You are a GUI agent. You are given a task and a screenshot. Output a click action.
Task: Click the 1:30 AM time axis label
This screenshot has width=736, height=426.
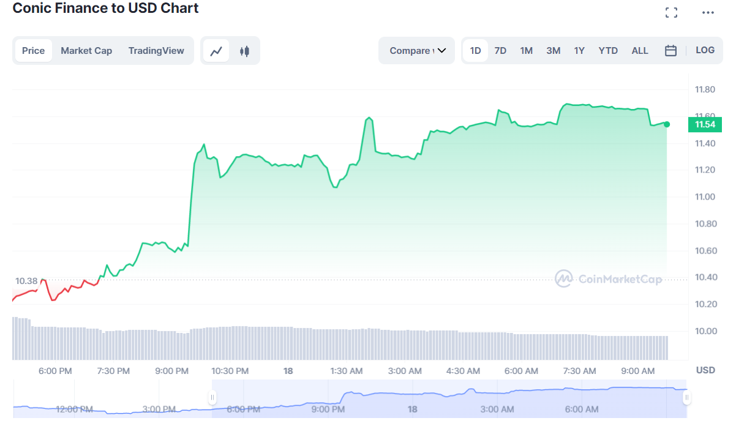pos(347,371)
